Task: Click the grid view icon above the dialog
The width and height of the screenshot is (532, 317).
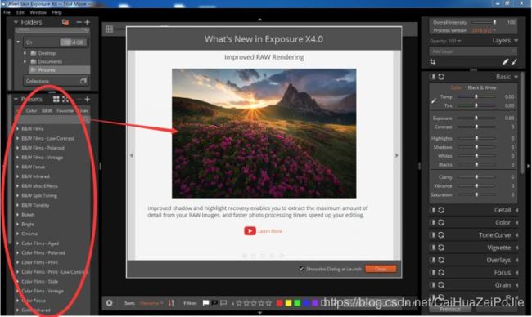Action: tap(109, 29)
